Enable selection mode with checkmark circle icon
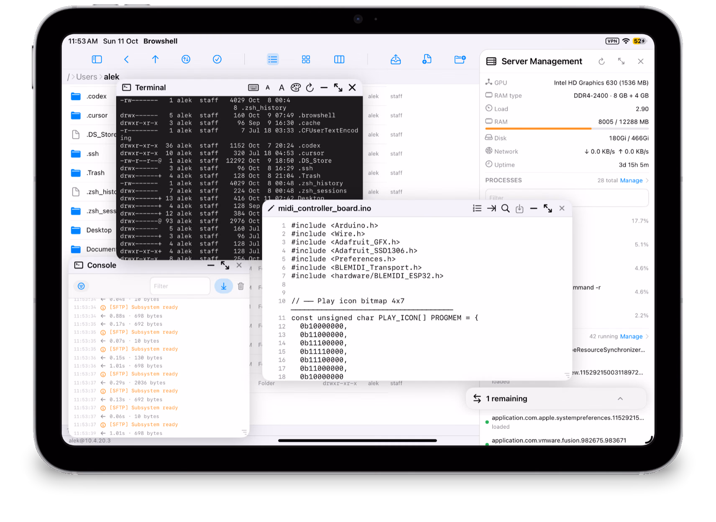716x522 pixels. click(217, 59)
